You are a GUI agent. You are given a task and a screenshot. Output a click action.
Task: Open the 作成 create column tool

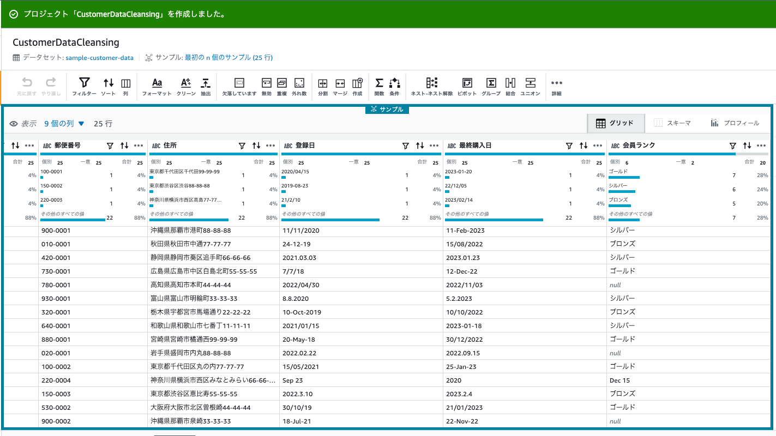coord(357,87)
